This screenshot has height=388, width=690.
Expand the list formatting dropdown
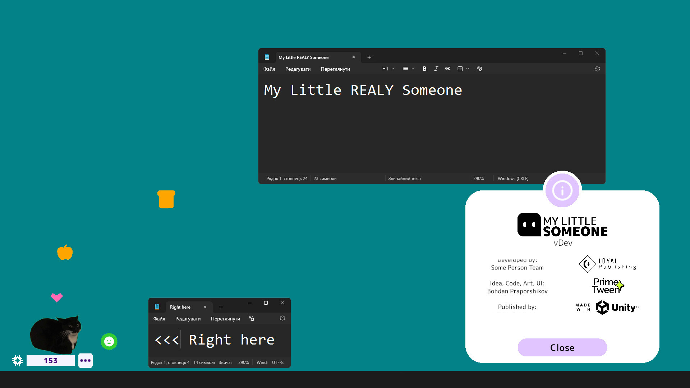[x=408, y=69]
